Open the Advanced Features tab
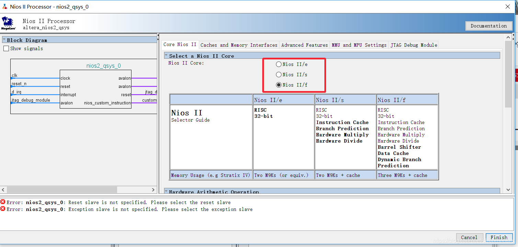The height and width of the screenshot is (247, 518). pyautogui.click(x=304, y=45)
